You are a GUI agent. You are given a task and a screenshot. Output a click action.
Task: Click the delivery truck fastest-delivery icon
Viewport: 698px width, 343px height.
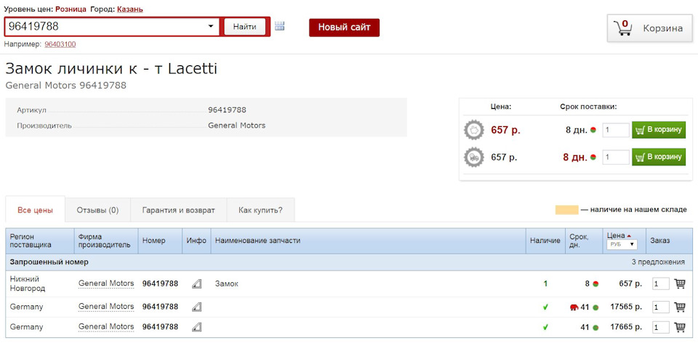click(x=473, y=157)
